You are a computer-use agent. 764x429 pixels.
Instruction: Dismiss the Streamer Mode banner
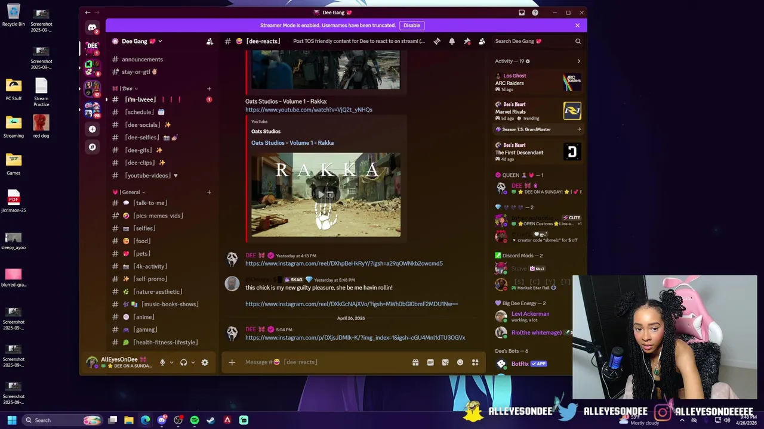click(577, 25)
